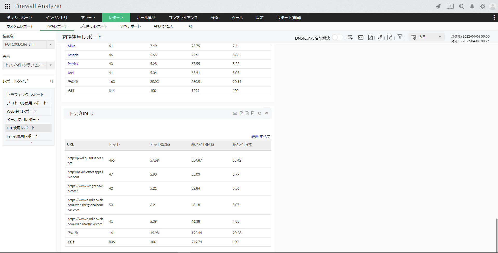
Task: Click the help icon beside トップURL
Action: [93, 114]
